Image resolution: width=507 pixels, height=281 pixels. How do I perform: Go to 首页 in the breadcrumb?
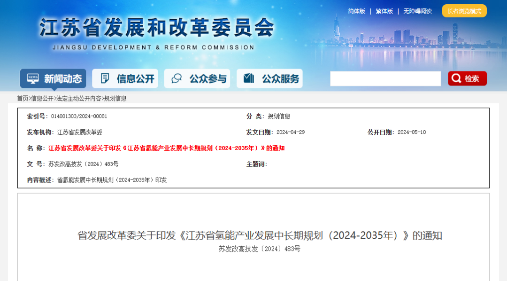point(23,98)
